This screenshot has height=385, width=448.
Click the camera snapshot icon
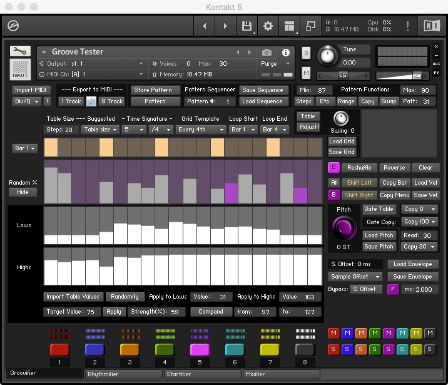(x=267, y=52)
